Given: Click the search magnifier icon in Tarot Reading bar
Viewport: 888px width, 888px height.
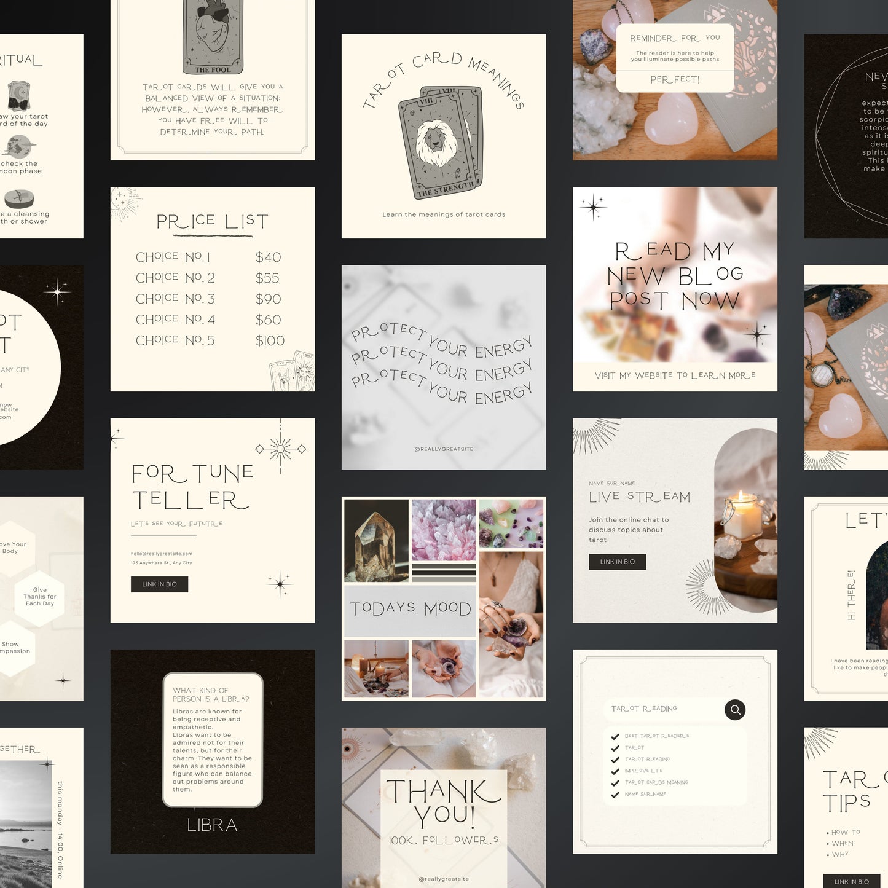Looking at the screenshot, I should (x=735, y=711).
